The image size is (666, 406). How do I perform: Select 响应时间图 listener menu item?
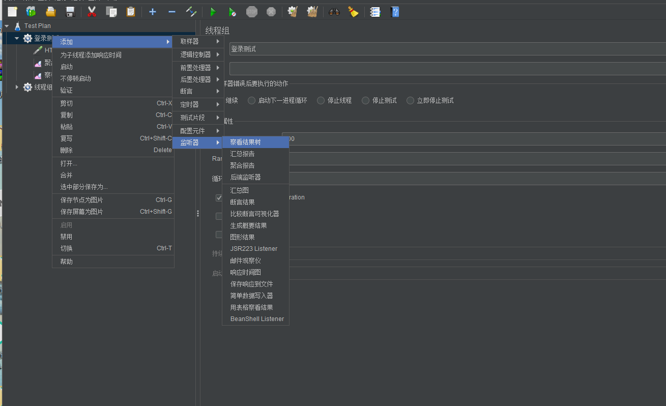pos(256,272)
